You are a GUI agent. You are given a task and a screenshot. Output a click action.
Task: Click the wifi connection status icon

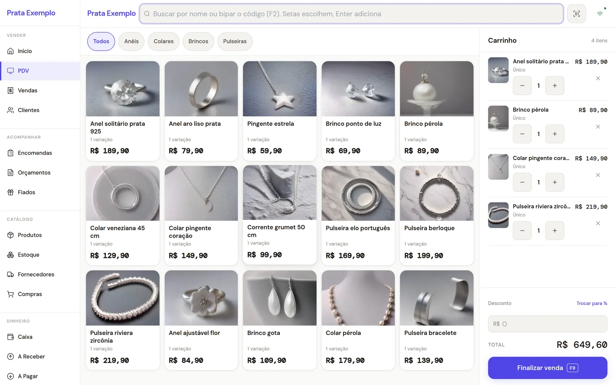point(600,14)
